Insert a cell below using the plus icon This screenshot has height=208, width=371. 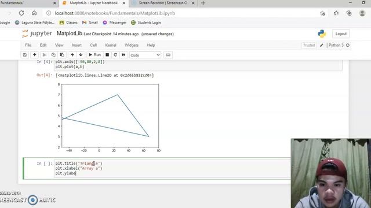(35, 55)
